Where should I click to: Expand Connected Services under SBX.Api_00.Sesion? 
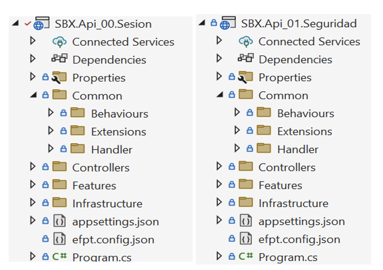(x=33, y=41)
